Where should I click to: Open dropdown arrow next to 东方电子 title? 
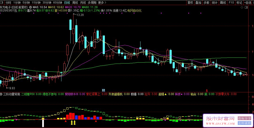[x=31, y=7]
